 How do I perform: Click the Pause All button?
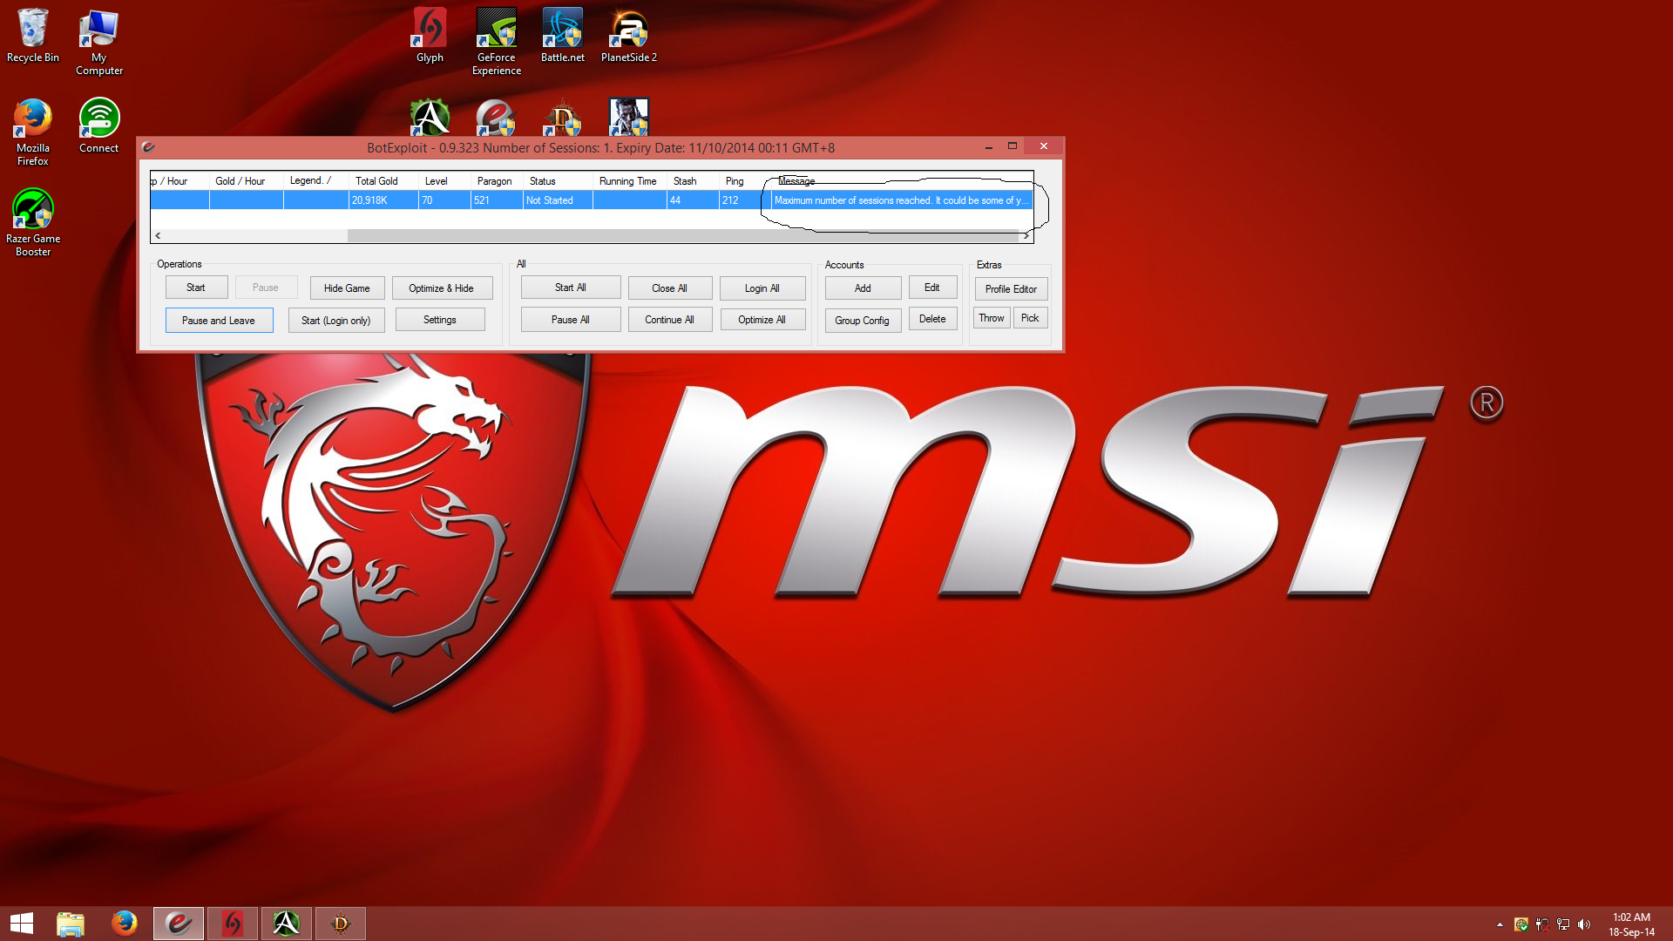[571, 320]
